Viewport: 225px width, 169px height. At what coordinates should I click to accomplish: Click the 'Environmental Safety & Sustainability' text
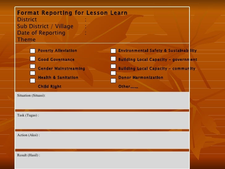click(157, 50)
